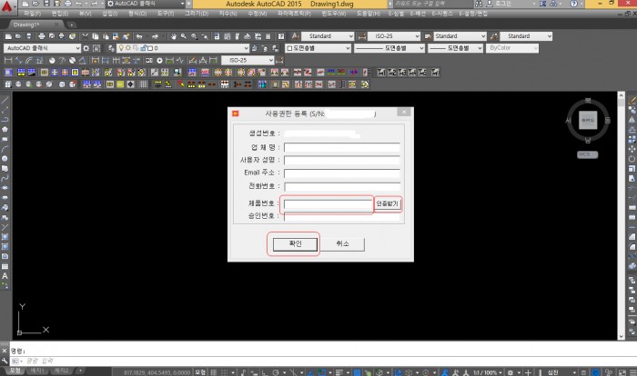
Task: Toggle the grid display in the status bar
Action: pos(214,372)
